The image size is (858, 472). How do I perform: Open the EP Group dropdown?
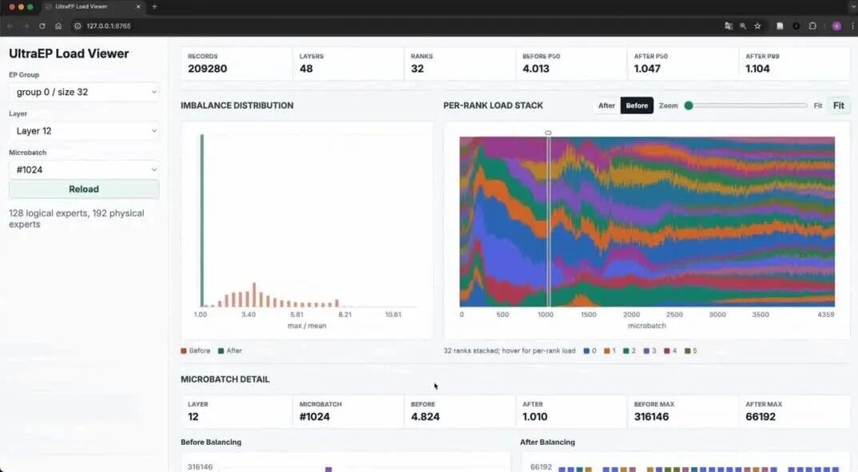84,92
